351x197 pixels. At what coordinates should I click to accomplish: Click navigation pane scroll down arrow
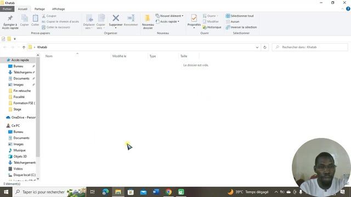pyautogui.click(x=38, y=179)
